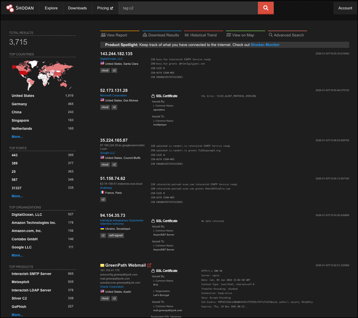Expand More under Top Ports
This screenshot has width=358, height=318.
click(17, 196)
